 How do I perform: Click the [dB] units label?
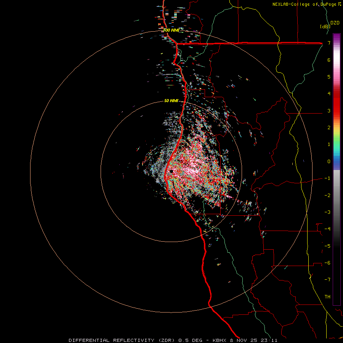[x=325, y=26]
